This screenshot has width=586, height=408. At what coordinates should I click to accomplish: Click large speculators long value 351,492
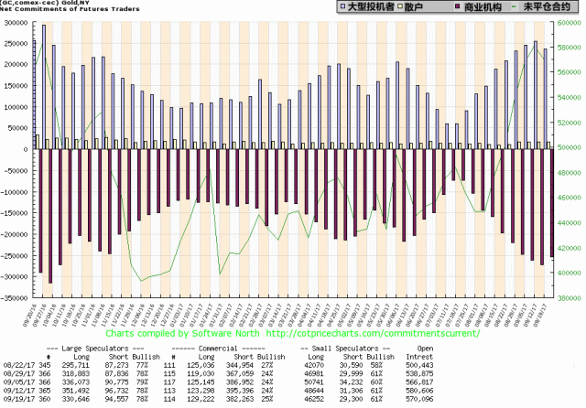click(x=75, y=391)
